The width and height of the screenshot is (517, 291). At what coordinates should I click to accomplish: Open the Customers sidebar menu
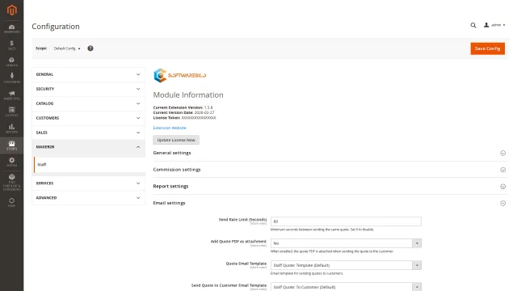pos(12,78)
